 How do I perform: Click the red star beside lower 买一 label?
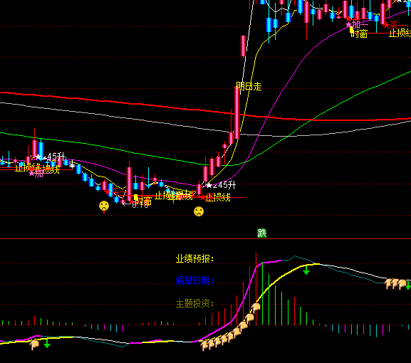108,191
